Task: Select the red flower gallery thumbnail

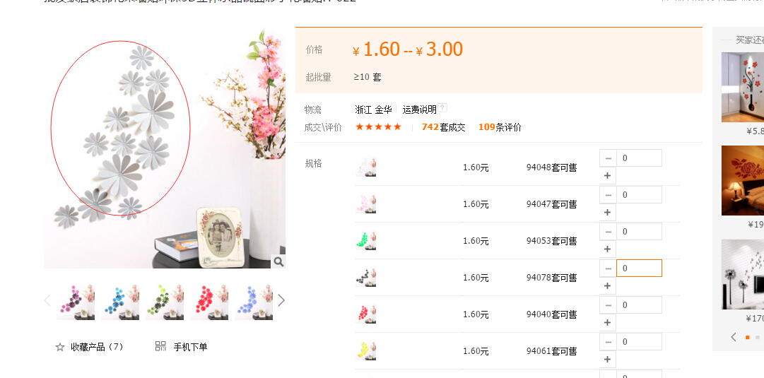Action: click(209, 302)
